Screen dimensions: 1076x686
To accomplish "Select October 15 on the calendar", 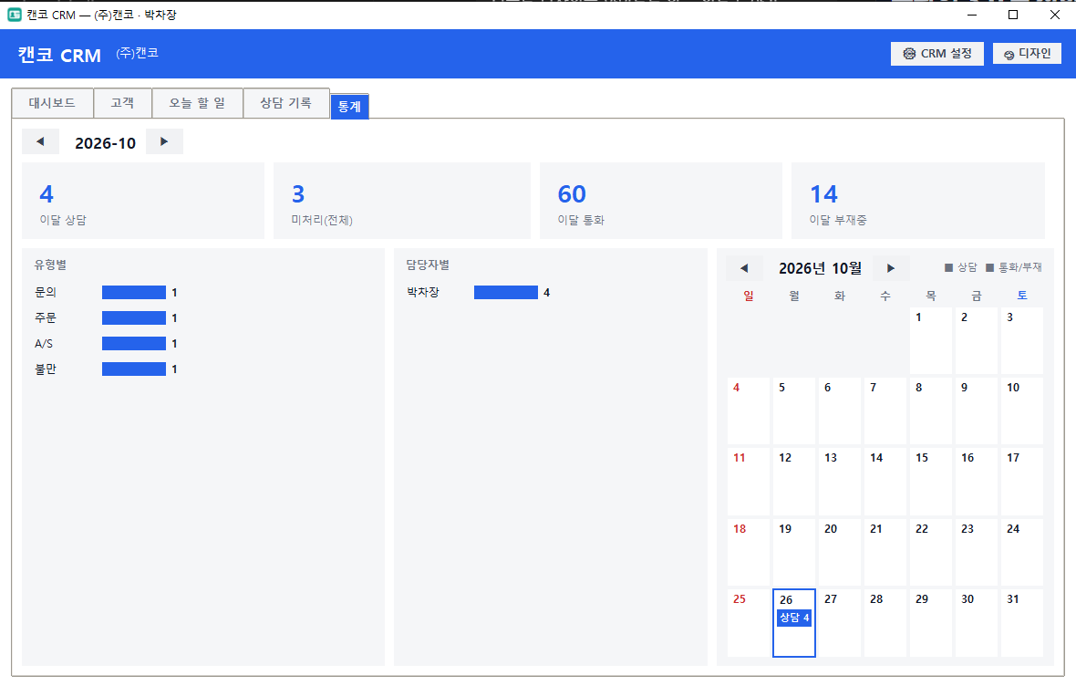I will pyautogui.click(x=930, y=482).
